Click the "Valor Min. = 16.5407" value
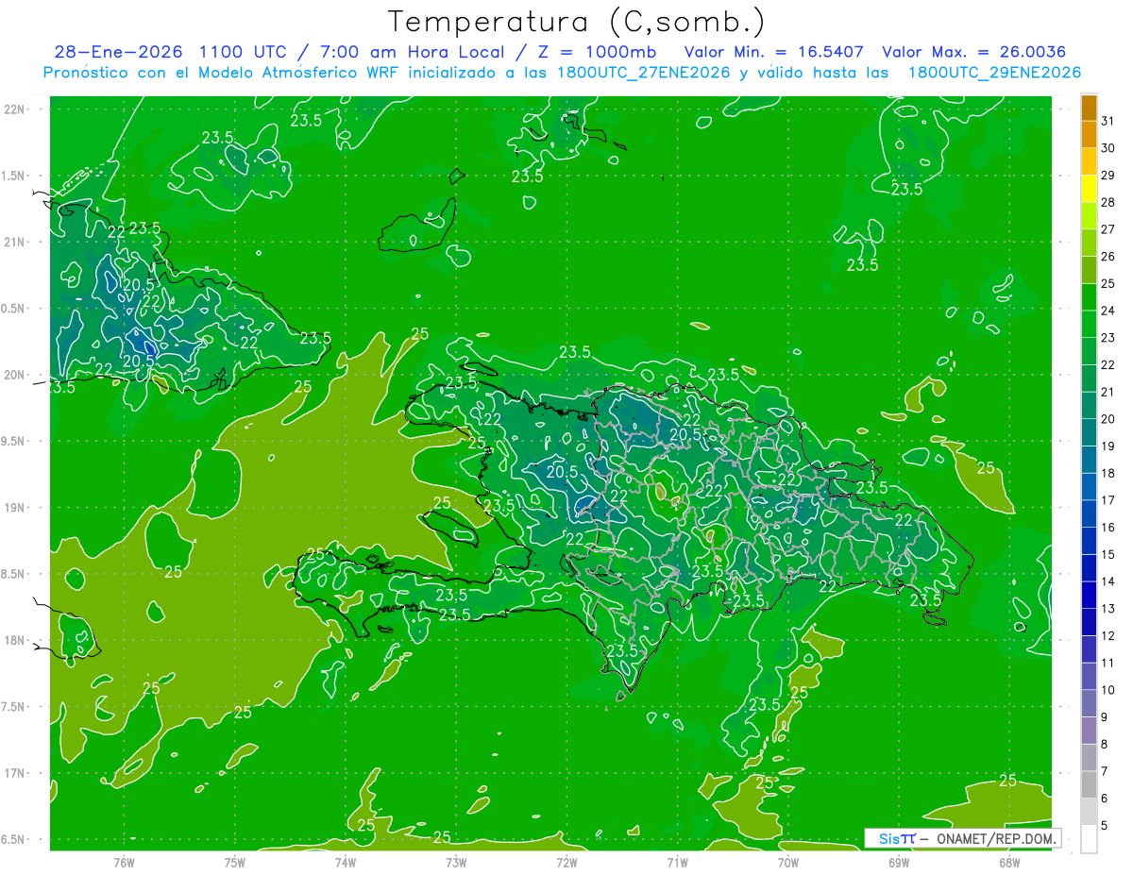Viewport: 1133px width, 875px height. pyautogui.click(x=774, y=52)
